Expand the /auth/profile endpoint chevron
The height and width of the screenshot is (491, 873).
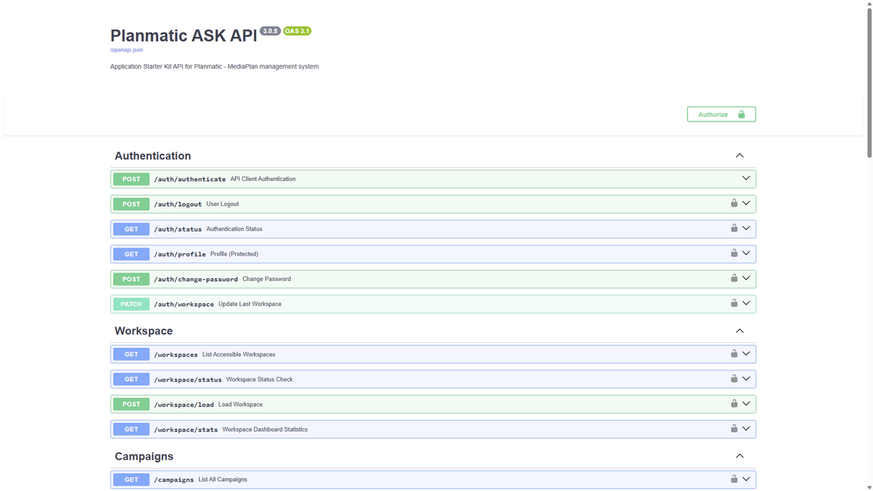pyautogui.click(x=746, y=254)
